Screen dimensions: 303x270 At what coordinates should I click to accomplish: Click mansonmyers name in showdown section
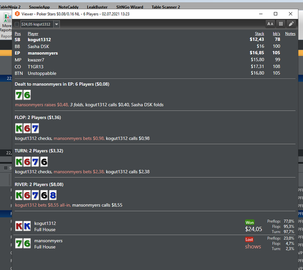coord(48,241)
